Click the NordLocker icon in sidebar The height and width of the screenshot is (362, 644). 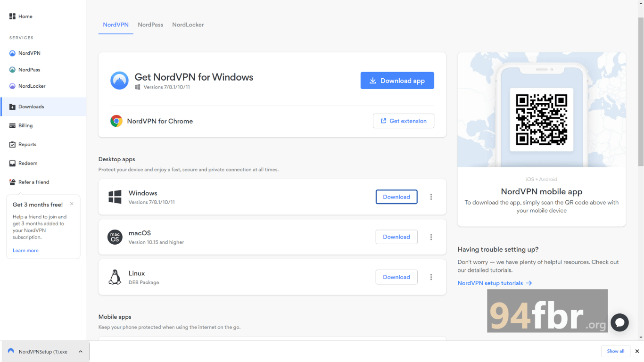(x=12, y=86)
